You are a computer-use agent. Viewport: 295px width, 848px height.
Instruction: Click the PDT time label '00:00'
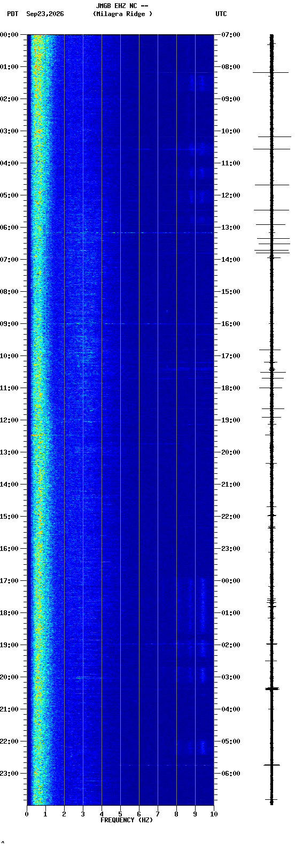click(9, 35)
